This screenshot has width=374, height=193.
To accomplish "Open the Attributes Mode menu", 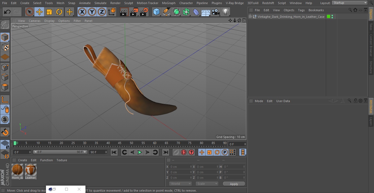I will (259, 101).
